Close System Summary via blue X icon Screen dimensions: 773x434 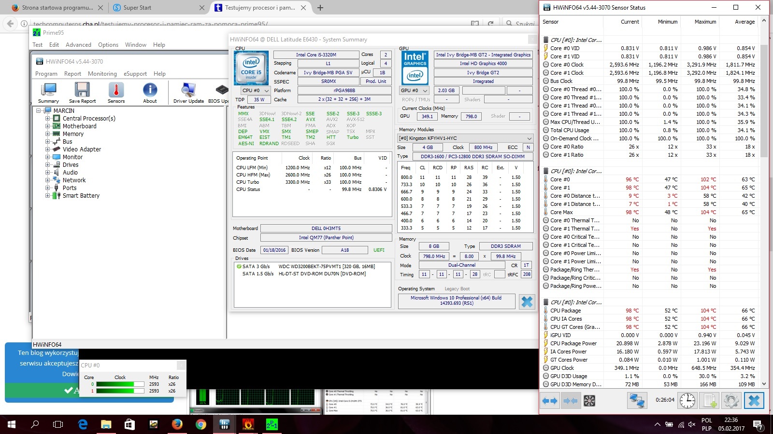tap(527, 302)
